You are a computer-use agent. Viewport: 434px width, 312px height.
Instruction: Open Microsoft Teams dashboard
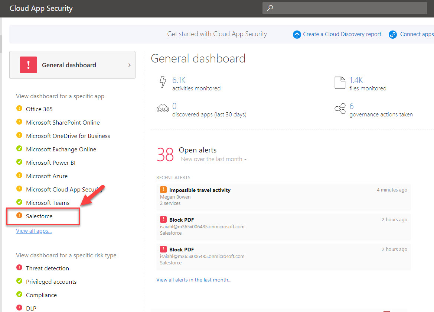[48, 203]
